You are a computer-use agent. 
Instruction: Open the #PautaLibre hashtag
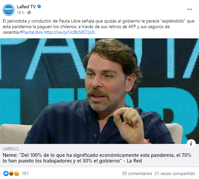(x=31, y=32)
